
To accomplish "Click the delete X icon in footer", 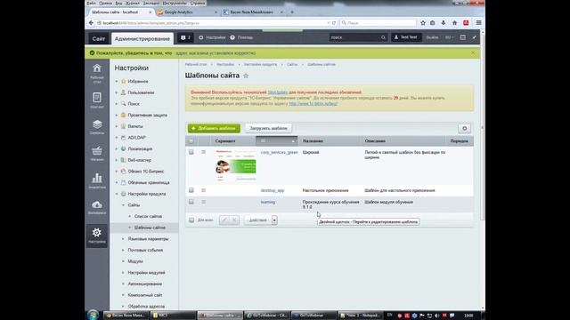I will click(234, 220).
